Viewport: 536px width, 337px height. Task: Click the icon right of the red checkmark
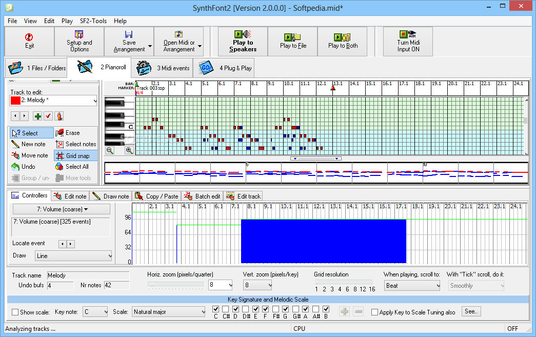tap(59, 116)
